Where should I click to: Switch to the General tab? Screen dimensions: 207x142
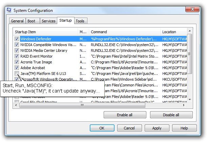coord(17,21)
